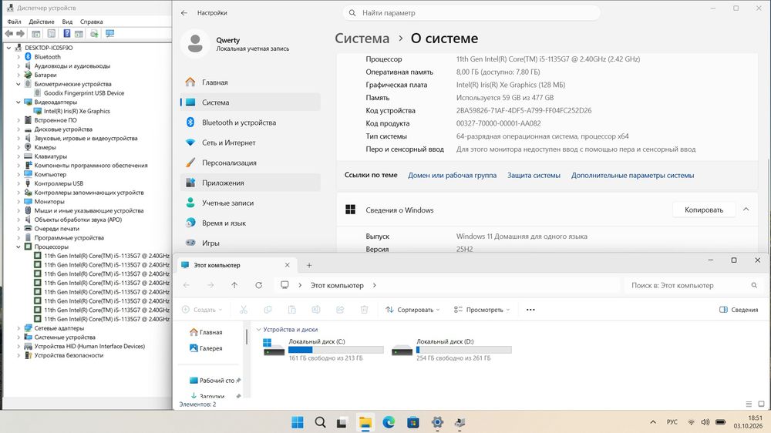The image size is (771, 433).
Task: Select Local Disk (C:) drive icon
Action: coord(274,347)
